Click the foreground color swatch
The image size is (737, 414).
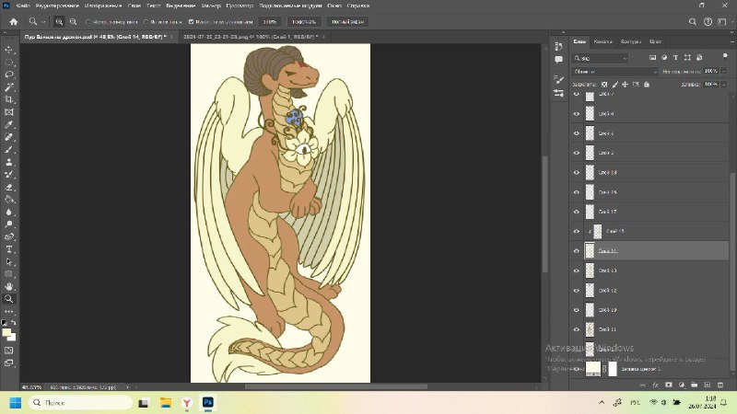click(x=6, y=332)
